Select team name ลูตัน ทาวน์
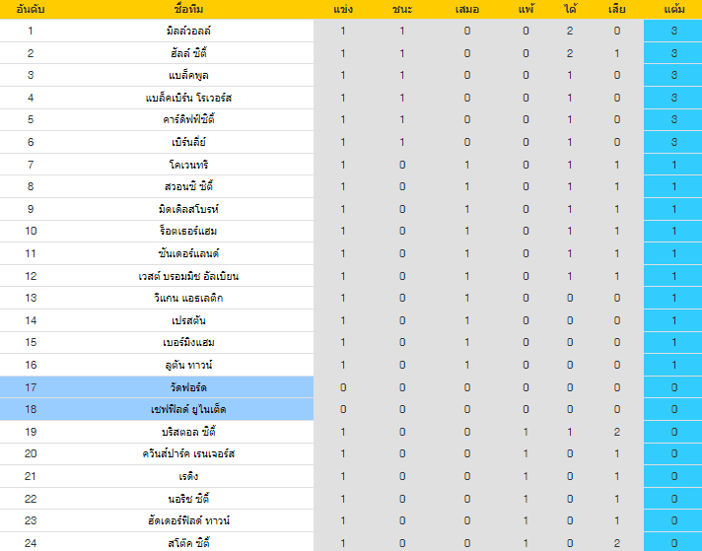Screen dimensions: 702x551 (188, 365)
